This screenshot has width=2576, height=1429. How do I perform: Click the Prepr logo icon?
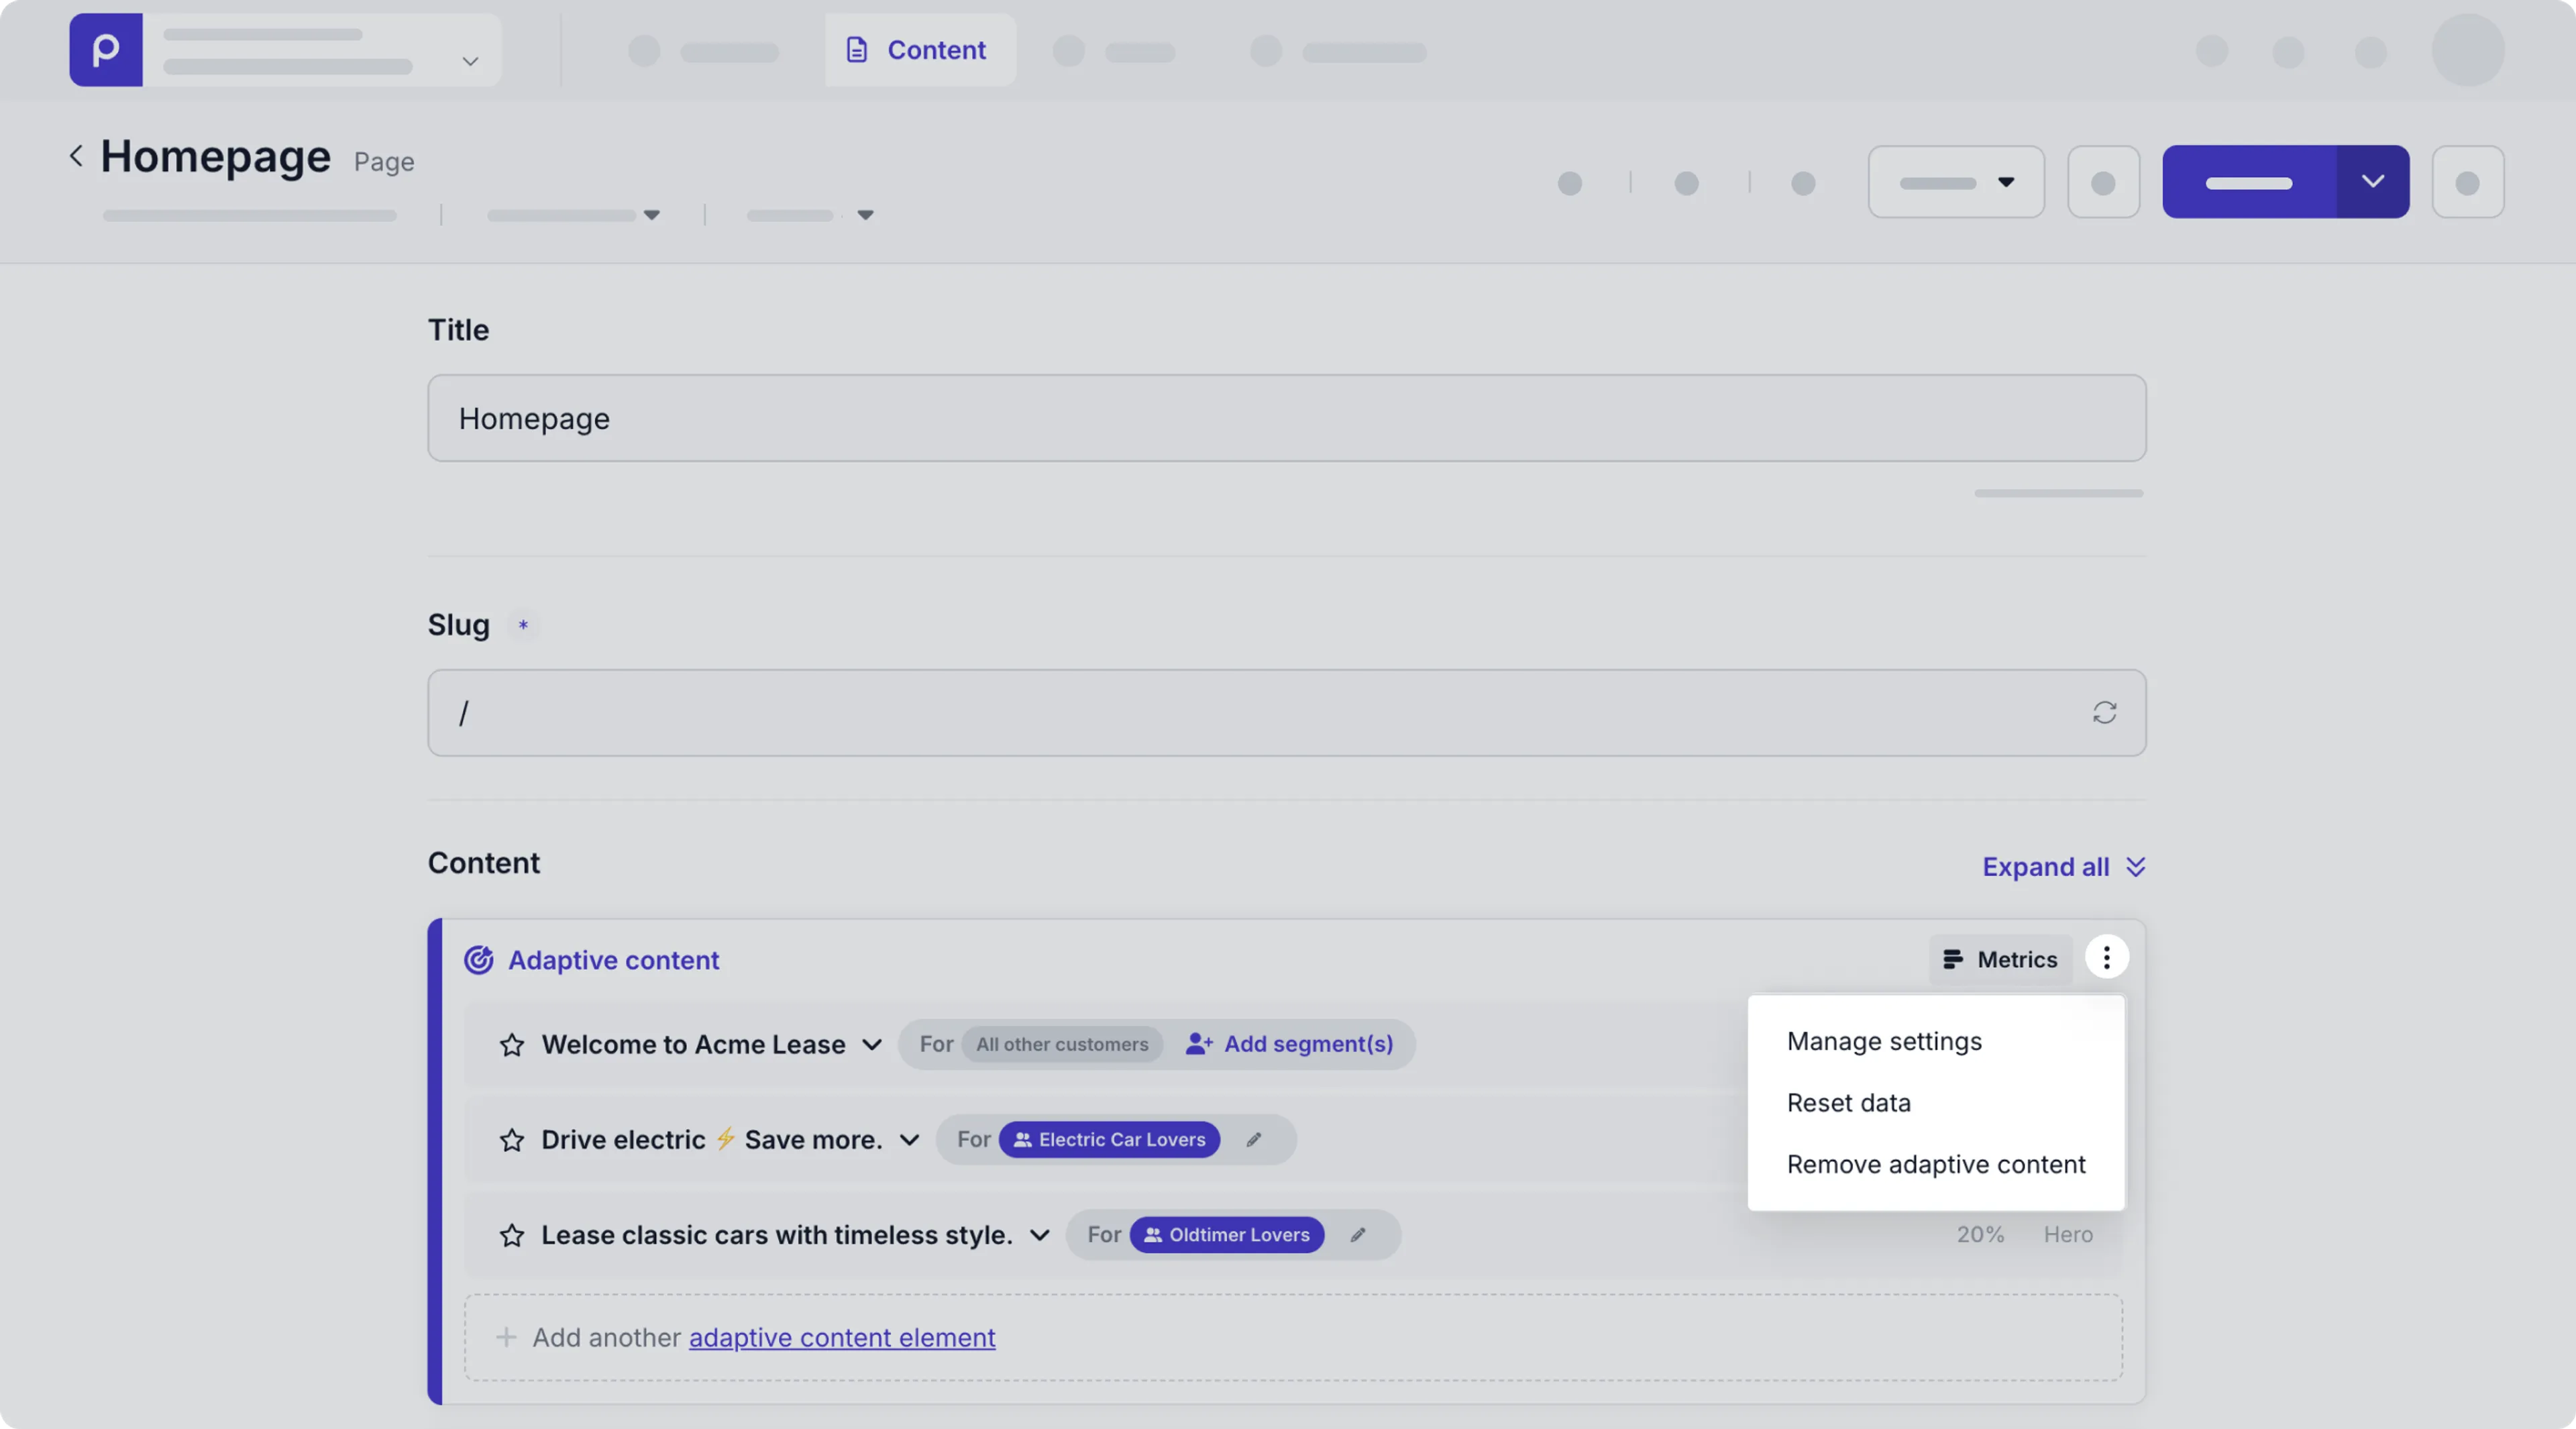click(105, 50)
